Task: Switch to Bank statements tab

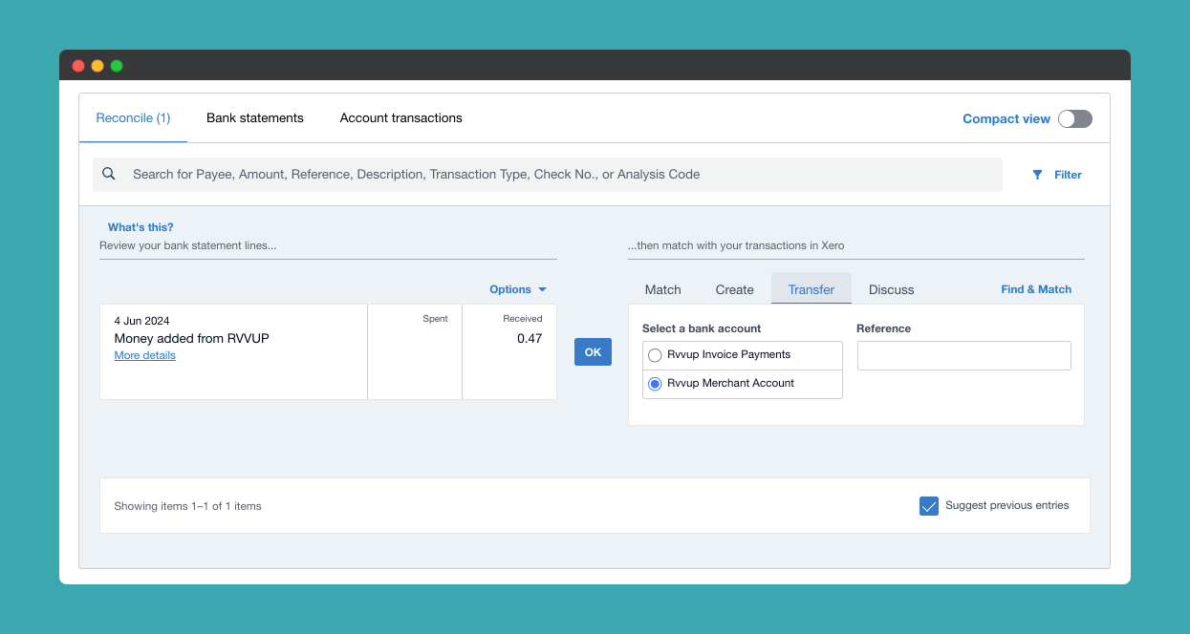Action: 255,118
